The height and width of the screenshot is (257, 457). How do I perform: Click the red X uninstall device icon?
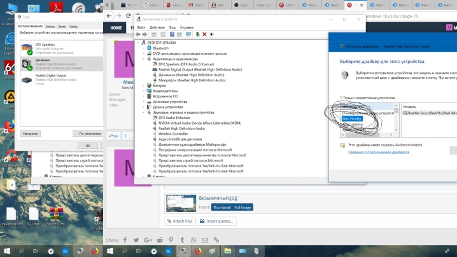coord(204,34)
